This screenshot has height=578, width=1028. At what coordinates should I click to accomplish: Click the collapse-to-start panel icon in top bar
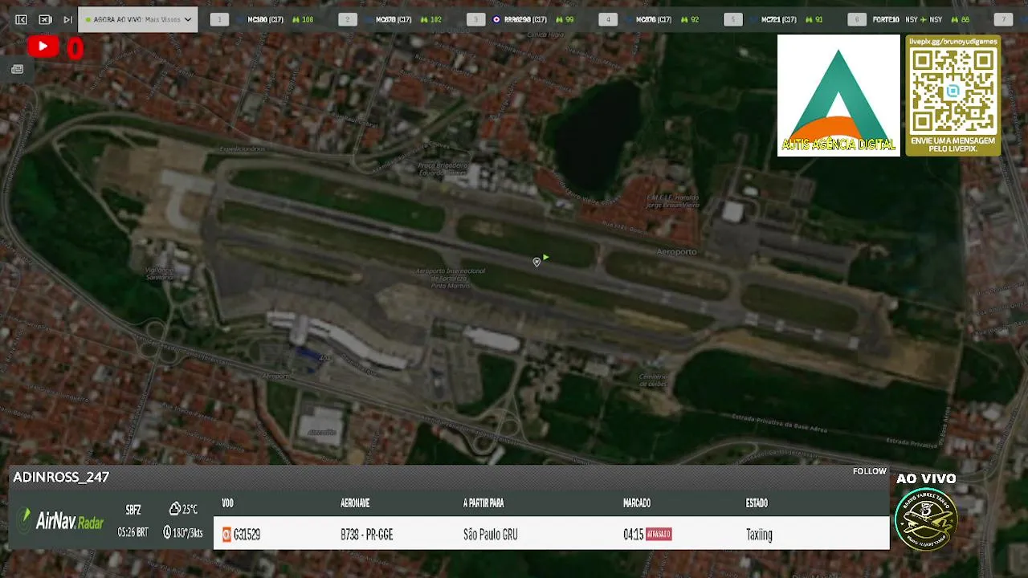(x=21, y=19)
